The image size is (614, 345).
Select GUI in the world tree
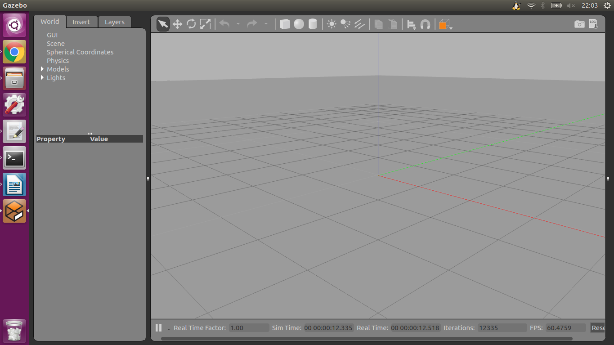[52, 35]
